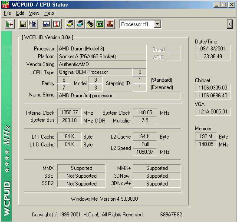237x222 pixels.
Task: Click the SSE2 Not Supported field
Action: [81, 184]
